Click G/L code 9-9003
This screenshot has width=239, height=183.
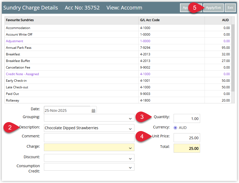pos(145,94)
